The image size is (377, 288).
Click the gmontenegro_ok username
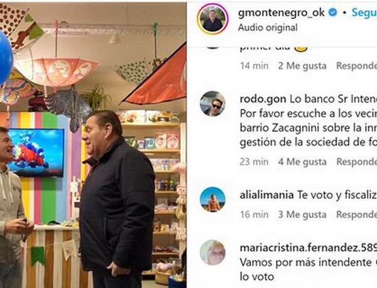click(x=281, y=13)
